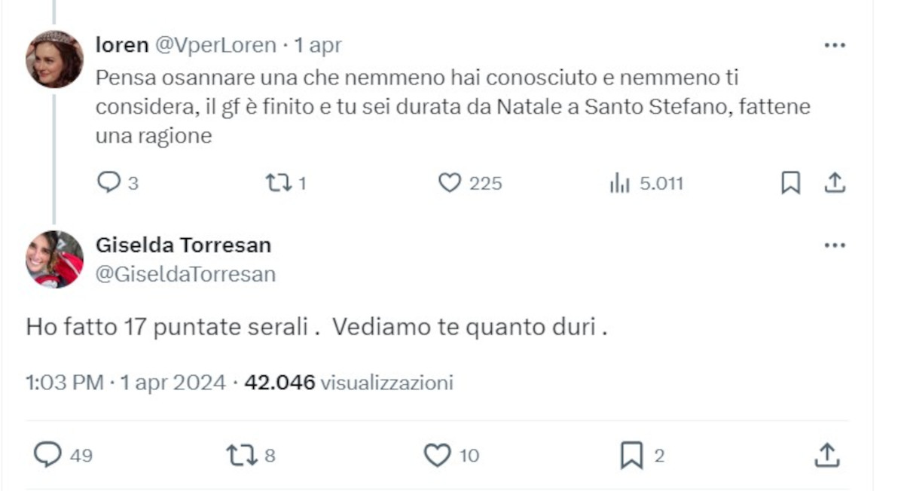Open Giselda Torresan's profile picture
Image resolution: width=904 pixels, height=491 pixels.
tap(54, 259)
